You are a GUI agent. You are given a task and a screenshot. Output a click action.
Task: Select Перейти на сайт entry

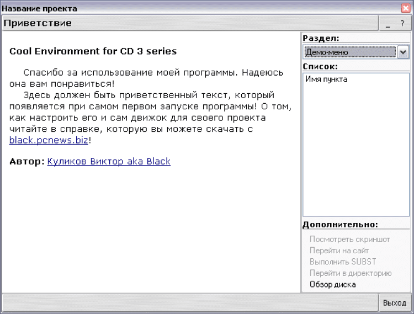point(339,251)
